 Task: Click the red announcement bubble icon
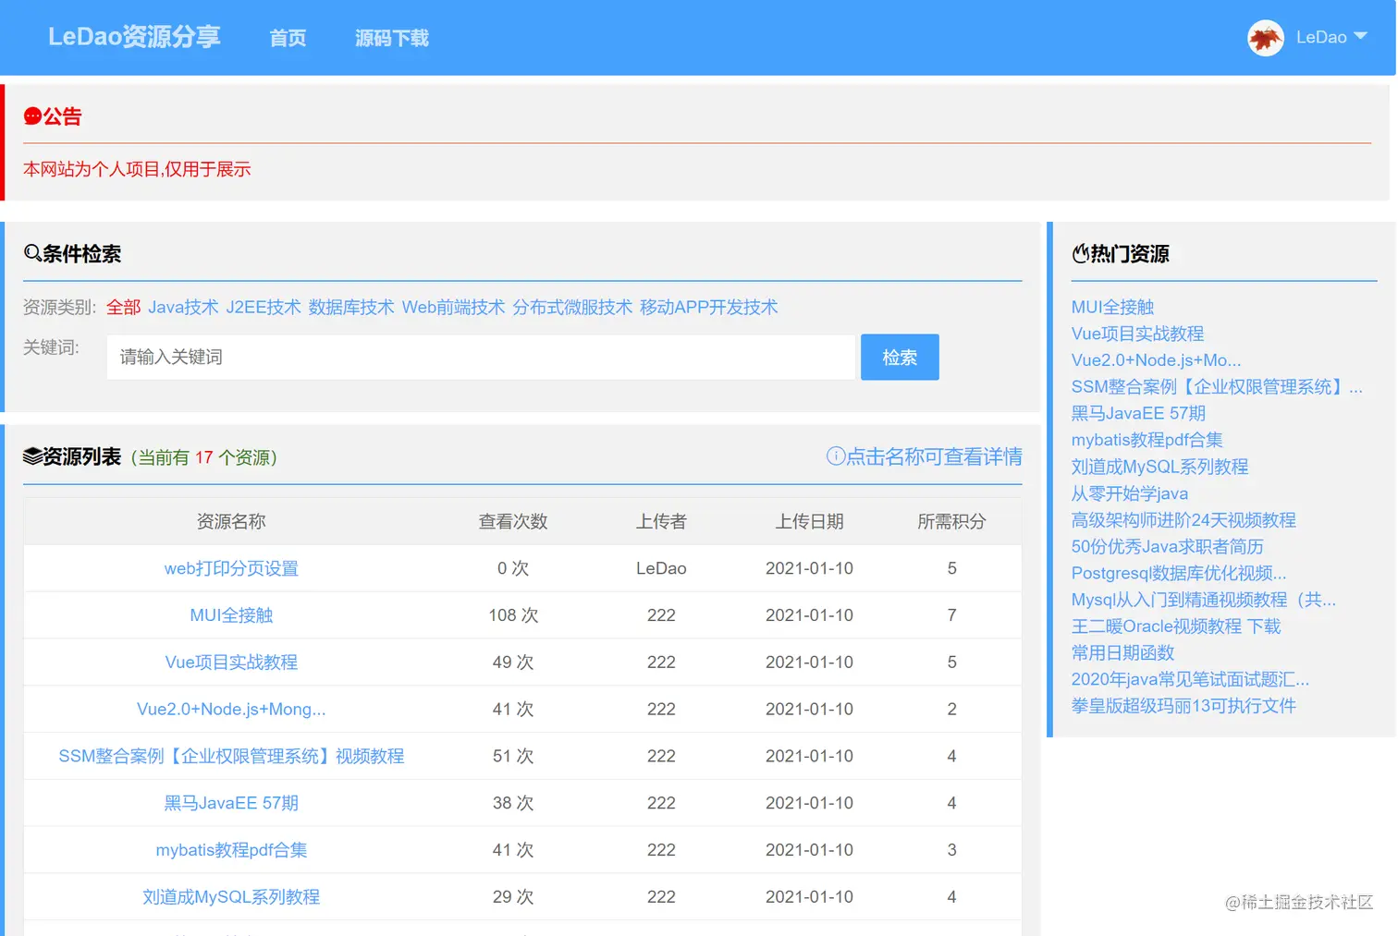tap(32, 116)
